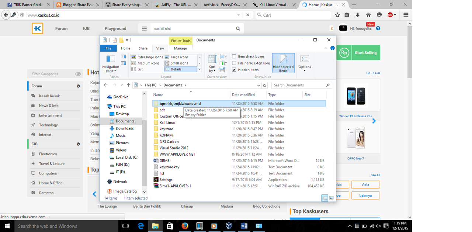Go up one folder level

[128, 85]
